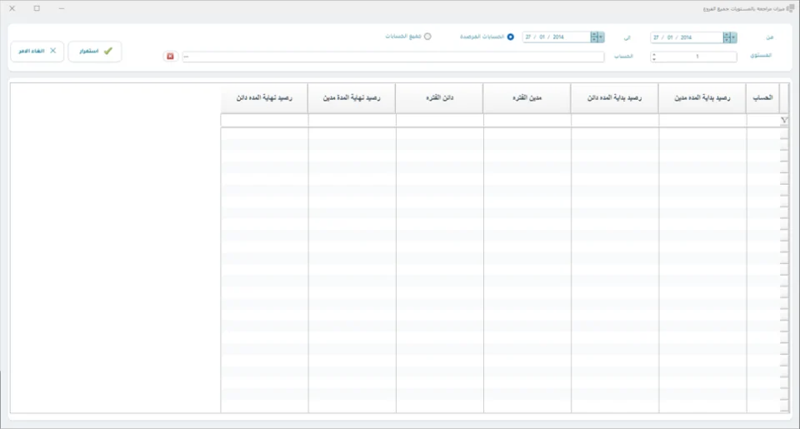Sort by the رصيد نهاية المده دائن column header

[264, 98]
